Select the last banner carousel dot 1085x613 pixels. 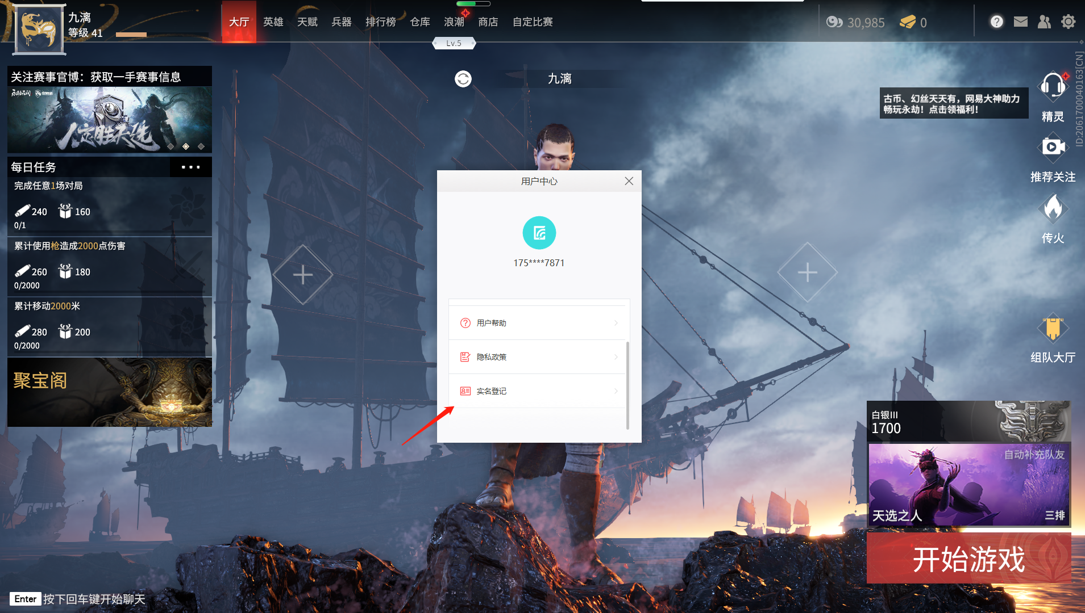click(201, 146)
